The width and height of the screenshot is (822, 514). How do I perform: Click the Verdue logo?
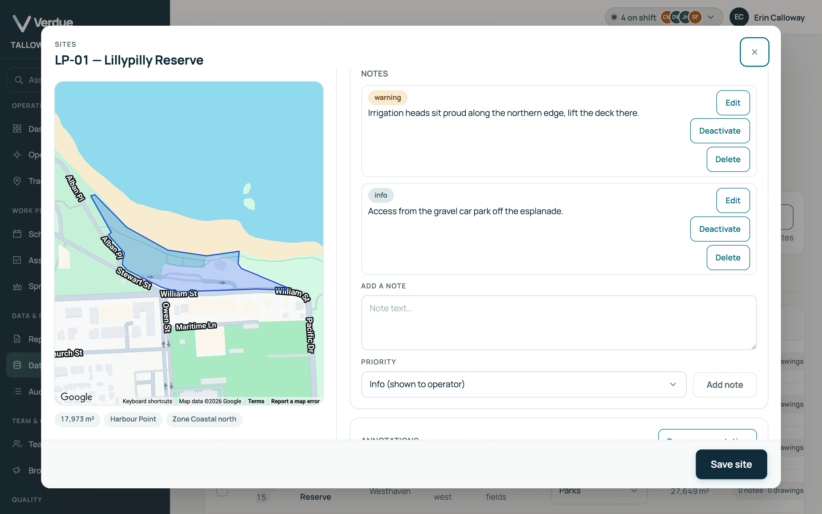click(x=43, y=23)
